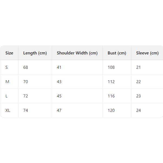
Task: Click the Size column header
Action: point(9,53)
